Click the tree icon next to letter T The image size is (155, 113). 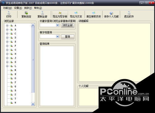tap(12, 99)
